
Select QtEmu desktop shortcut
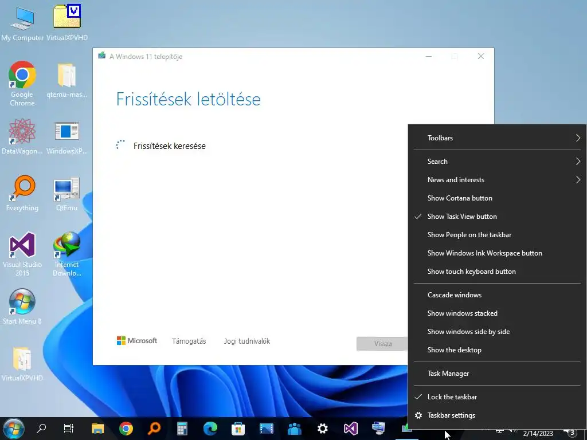(x=67, y=194)
